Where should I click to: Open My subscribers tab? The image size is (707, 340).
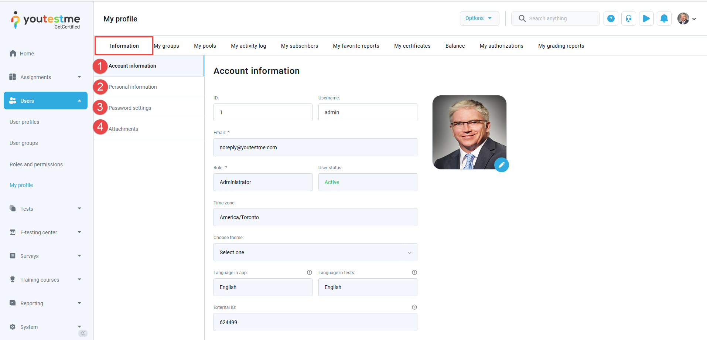300,46
